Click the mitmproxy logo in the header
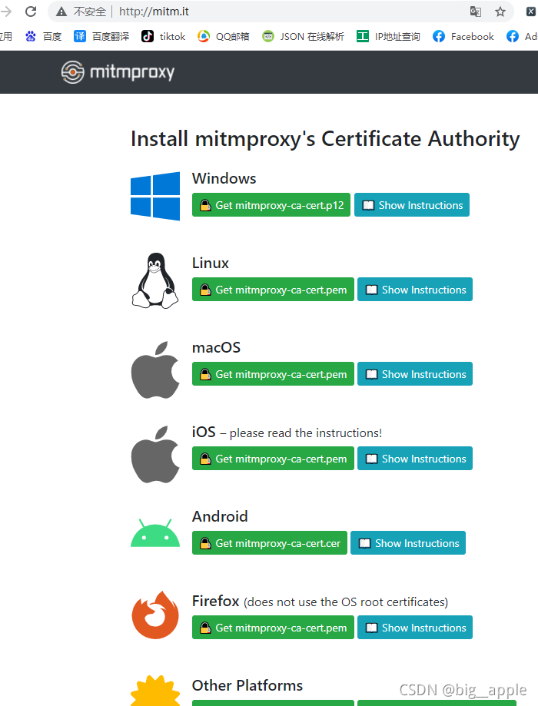Image resolution: width=538 pixels, height=706 pixels. coord(118,72)
